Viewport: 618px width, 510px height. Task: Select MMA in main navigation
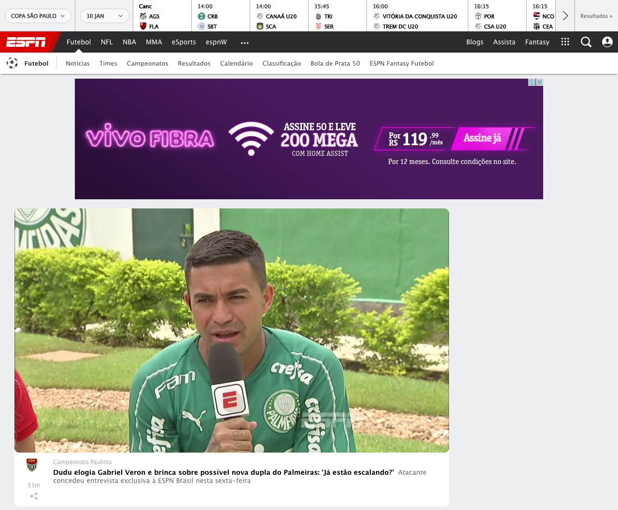point(154,42)
